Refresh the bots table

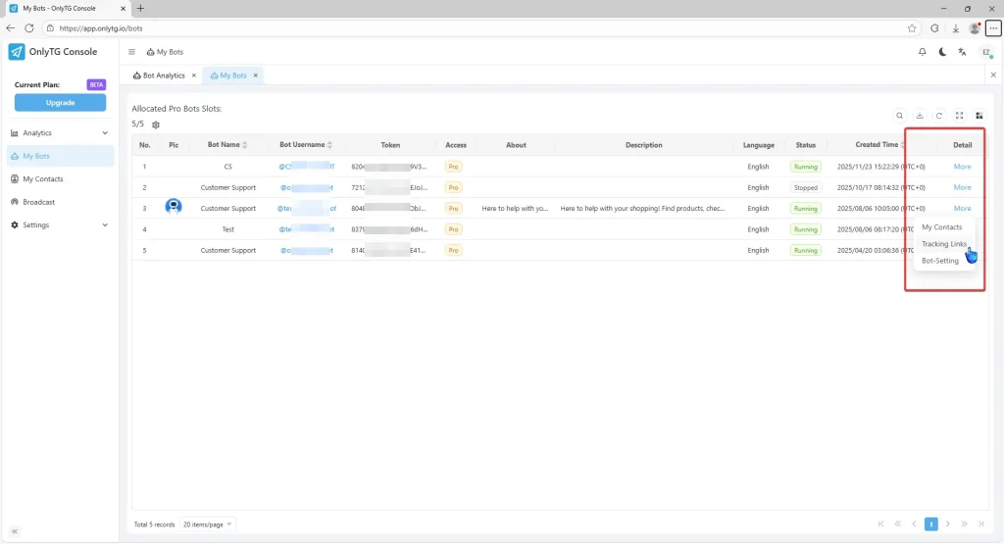point(939,116)
